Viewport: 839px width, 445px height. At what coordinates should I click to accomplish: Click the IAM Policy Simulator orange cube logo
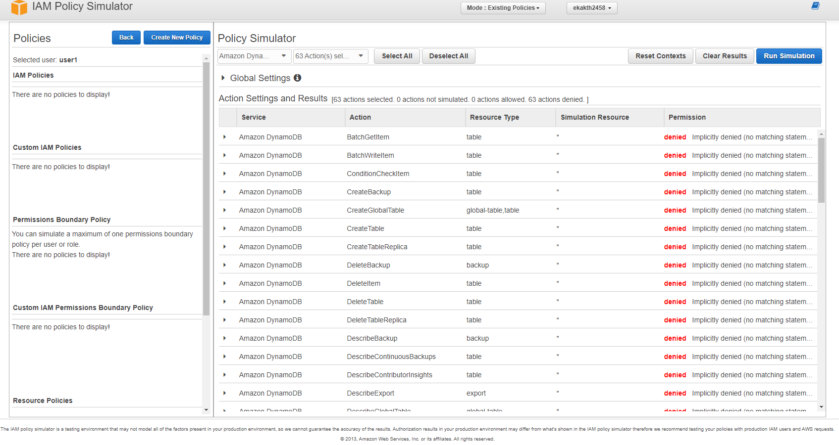click(x=19, y=7)
